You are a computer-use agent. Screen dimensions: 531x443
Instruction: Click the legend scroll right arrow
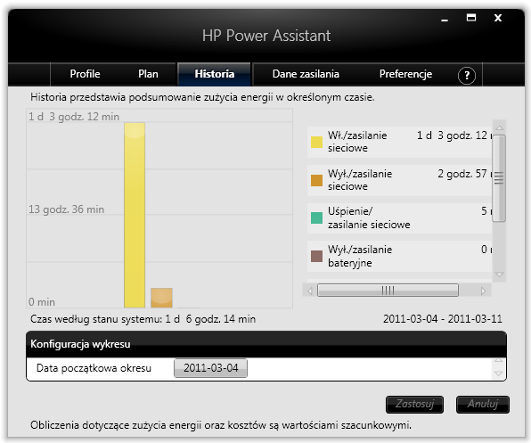[483, 291]
